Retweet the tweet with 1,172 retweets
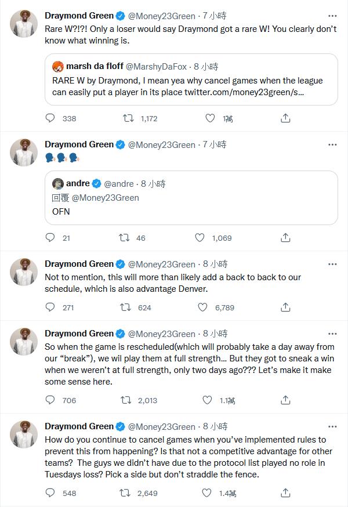Screen dimensions: 348x507 (x=129, y=118)
